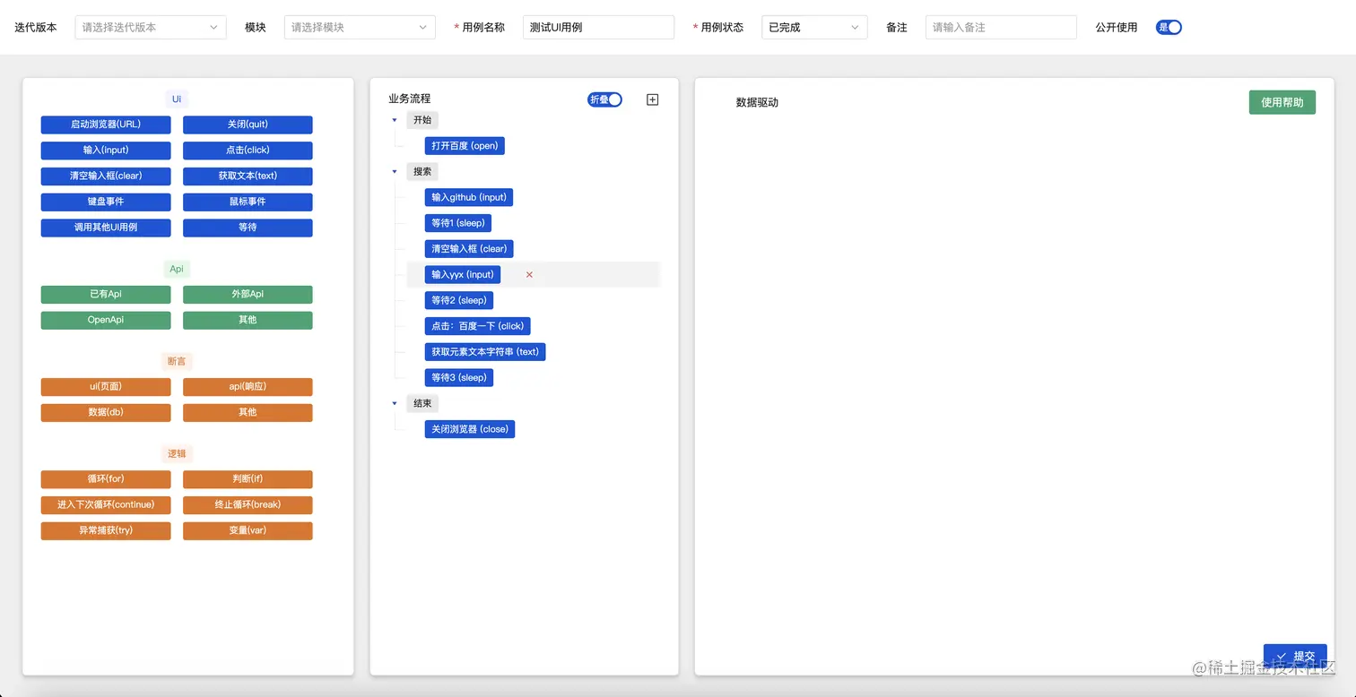Collapse the 搜索 tree branch
Screen dimensions: 1356x697
[x=394, y=171]
